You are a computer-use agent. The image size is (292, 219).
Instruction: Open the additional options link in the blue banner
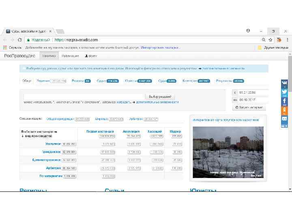pyautogui.click(x=223, y=69)
